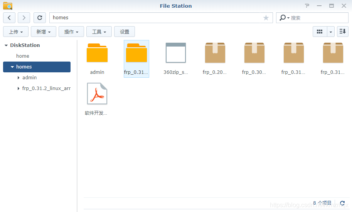Open the File Station help question mark
Image resolution: width=352 pixels, height=212 pixels.
coord(307,6)
